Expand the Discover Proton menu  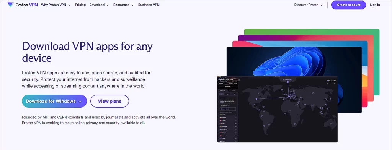tap(309, 5)
